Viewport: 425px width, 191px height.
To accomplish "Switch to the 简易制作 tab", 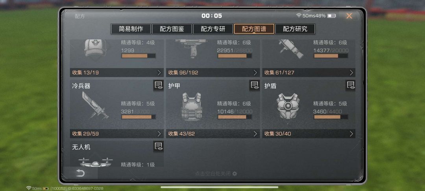I will click(131, 29).
